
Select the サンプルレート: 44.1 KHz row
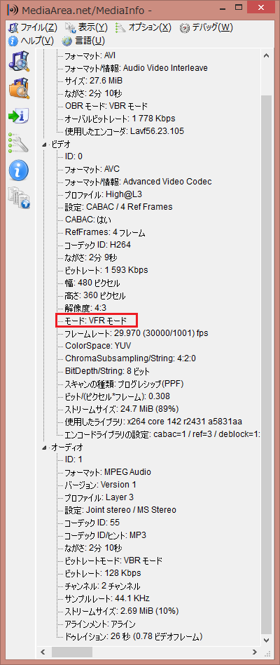pos(106,598)
